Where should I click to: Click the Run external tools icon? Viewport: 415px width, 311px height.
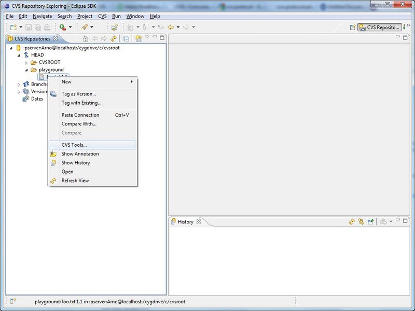(63, 27)
